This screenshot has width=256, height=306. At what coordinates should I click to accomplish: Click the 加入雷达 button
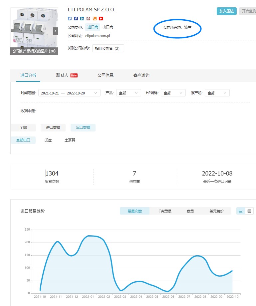pyautogui.click(x=227, y=11)
